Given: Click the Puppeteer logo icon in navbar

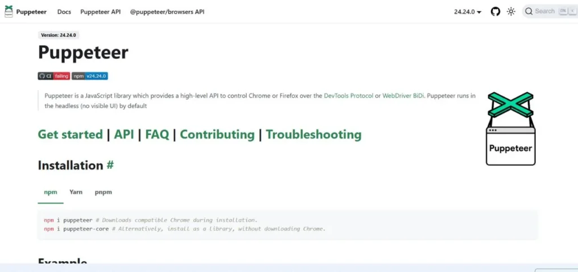Looking at the screenshot, I should (9, 12).
